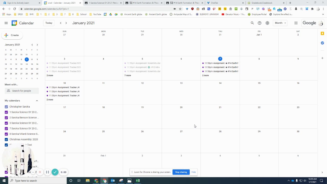Open first #14 Earth assignment on Jan 7

coord(220,63)
